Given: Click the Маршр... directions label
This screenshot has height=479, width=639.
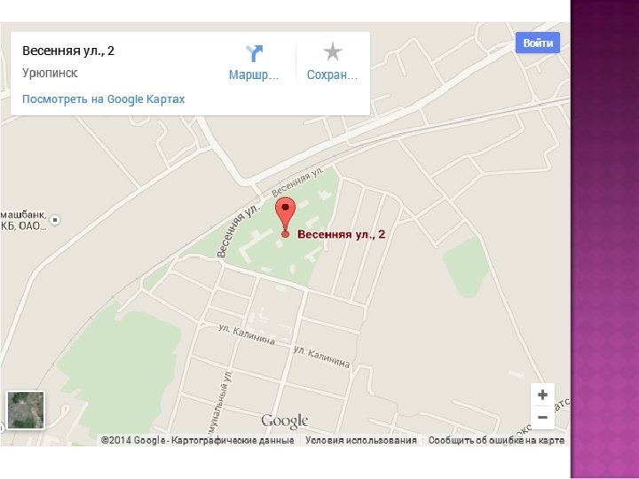Looking at the screenshot, I should [x=254, y=75].
